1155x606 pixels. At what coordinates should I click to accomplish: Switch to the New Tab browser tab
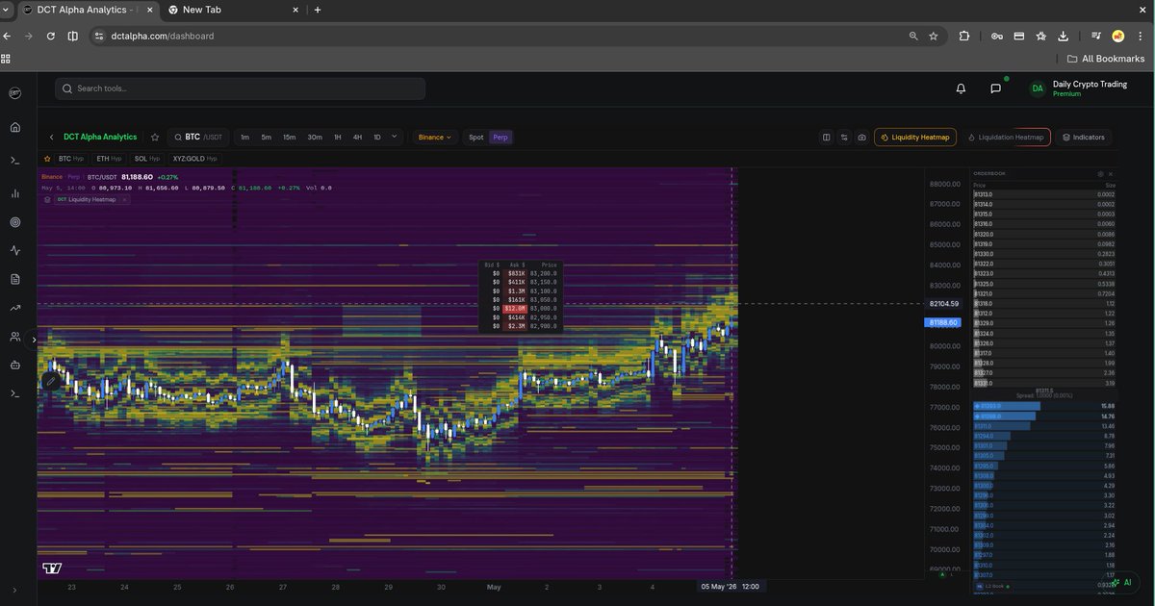(x=231, y=10)
